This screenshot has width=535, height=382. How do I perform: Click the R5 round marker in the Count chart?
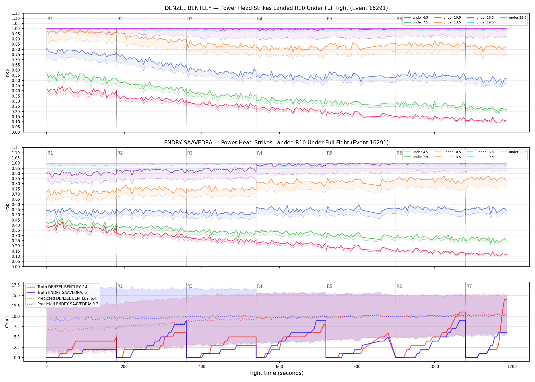329,286
